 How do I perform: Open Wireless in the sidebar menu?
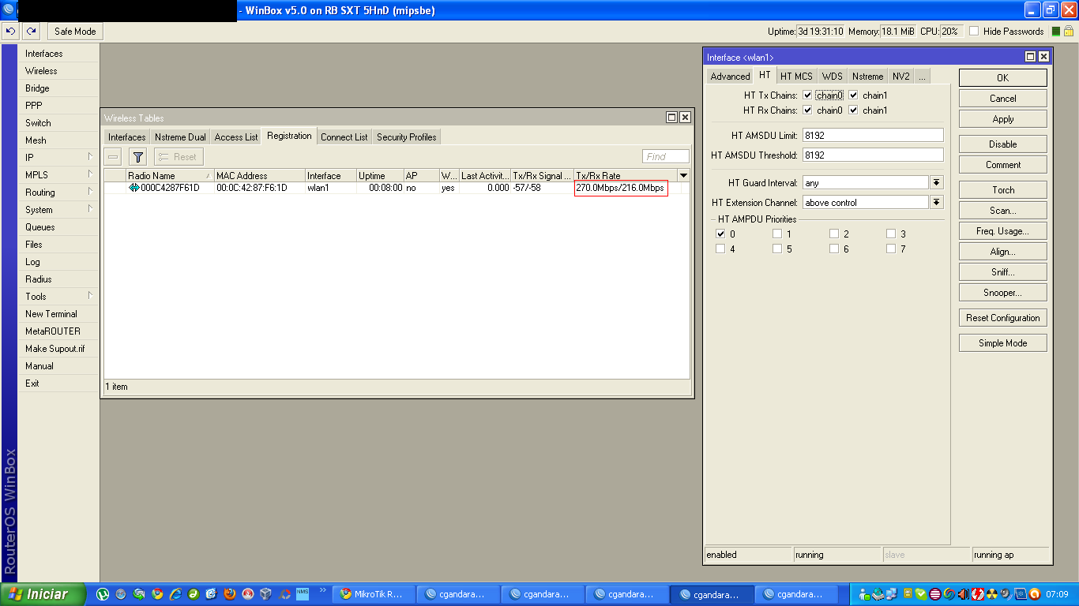pyautogui.click(x=59, y=70)
